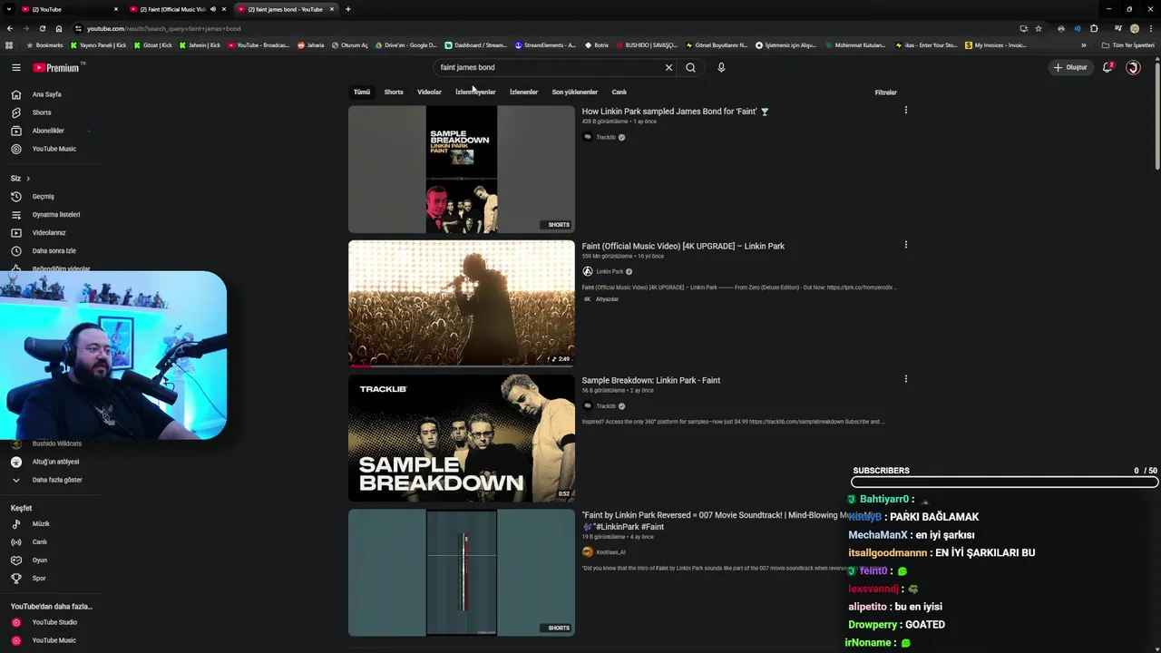Expand hidden bookmarks overflow chevron
This screenshot has width=1161, height=653.
point(1083,45)
